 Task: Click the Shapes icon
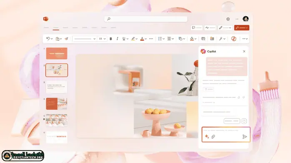point(180,39)
